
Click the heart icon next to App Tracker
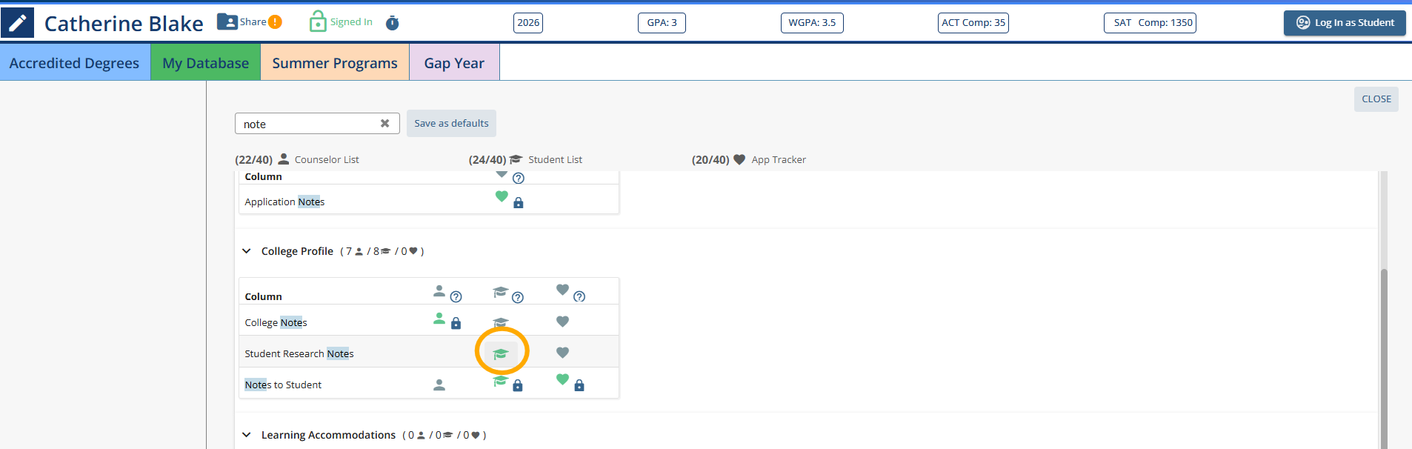[x=739, y=159]
